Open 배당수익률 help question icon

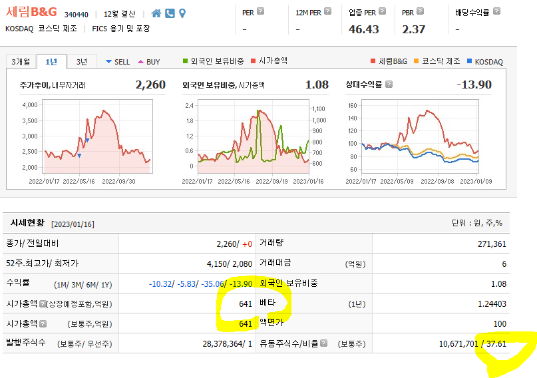[x=496, y=11]
